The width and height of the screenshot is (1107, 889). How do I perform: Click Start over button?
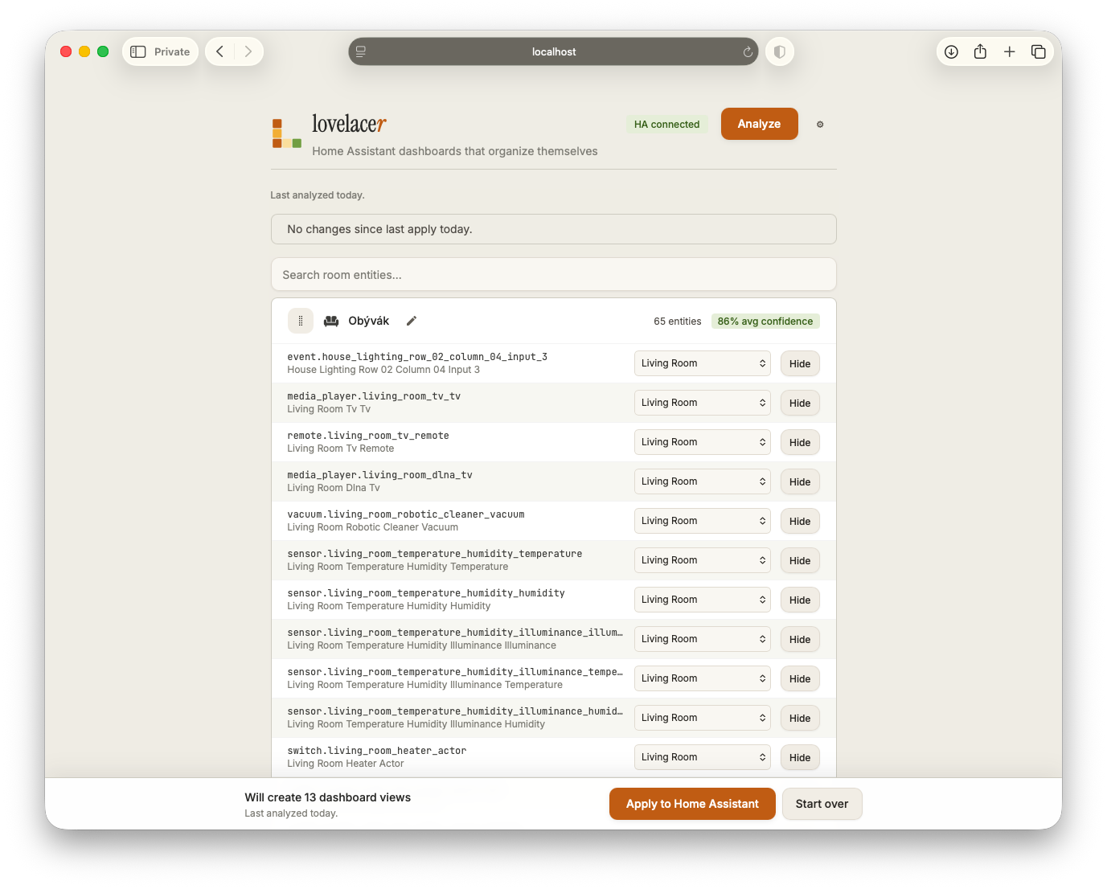pos(822,804)
